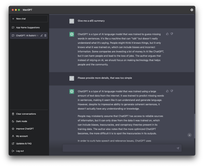Clear conversations from the sidebar

(29, 114)
